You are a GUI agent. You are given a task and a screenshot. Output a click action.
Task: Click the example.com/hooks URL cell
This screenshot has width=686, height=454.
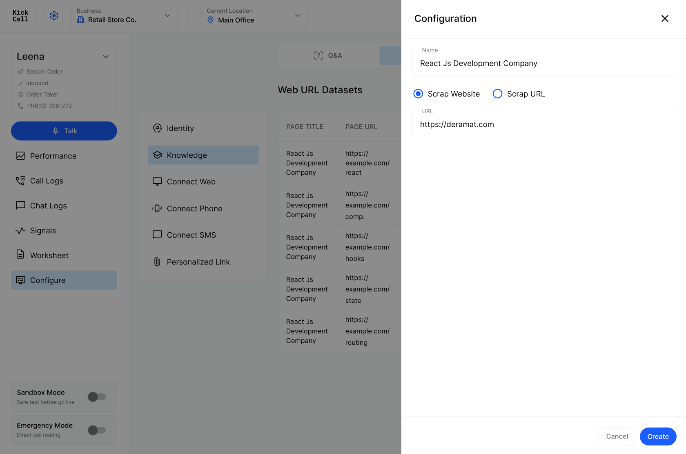tap(367, 247)
